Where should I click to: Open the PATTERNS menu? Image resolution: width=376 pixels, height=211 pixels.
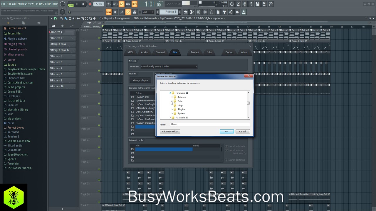click(x=22, y=4)
